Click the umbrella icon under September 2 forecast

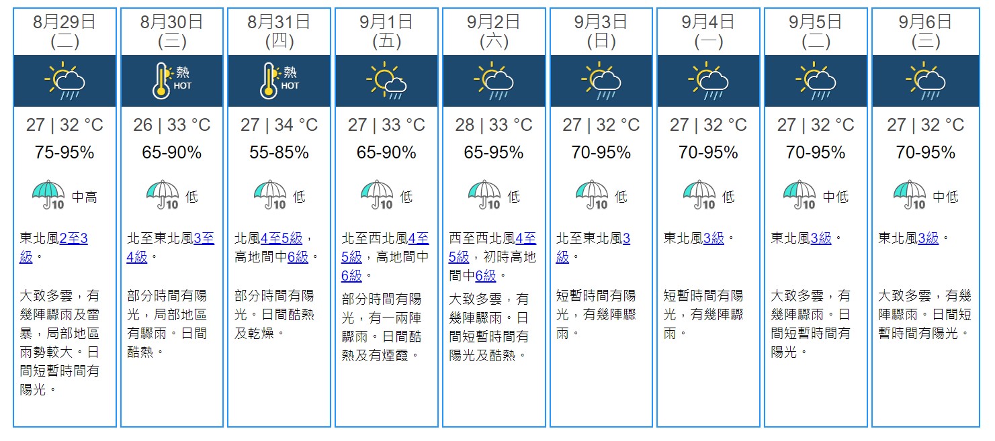485,195
